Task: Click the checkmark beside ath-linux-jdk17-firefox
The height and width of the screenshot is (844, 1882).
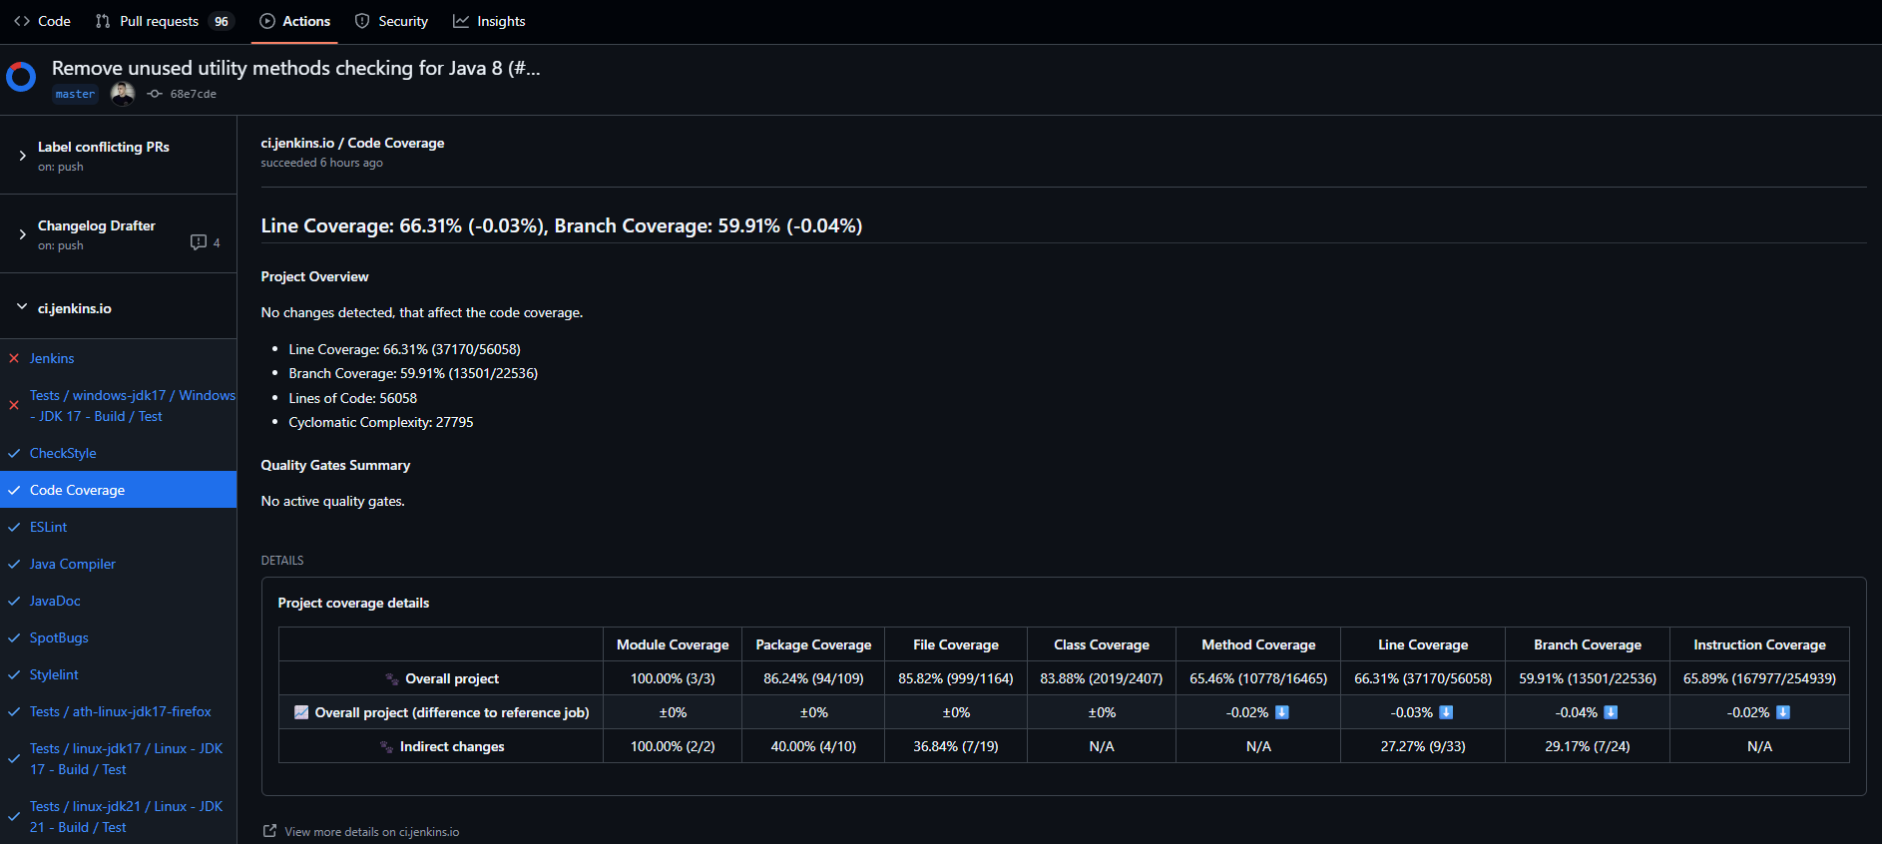Action: pyautogui.click(x=14, y=711)
